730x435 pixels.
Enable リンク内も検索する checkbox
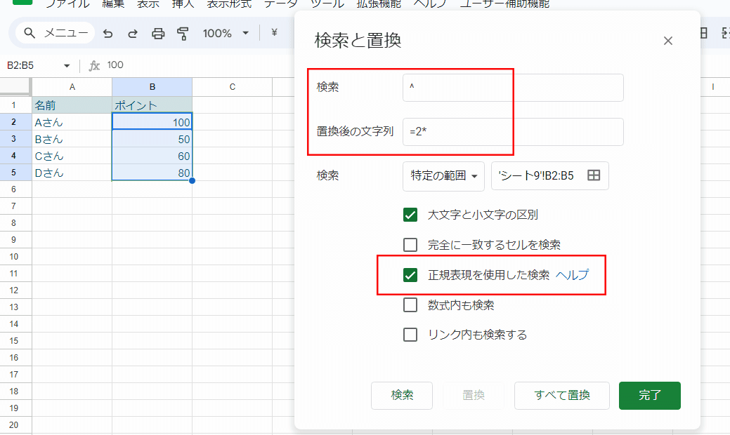pos(410,335)
